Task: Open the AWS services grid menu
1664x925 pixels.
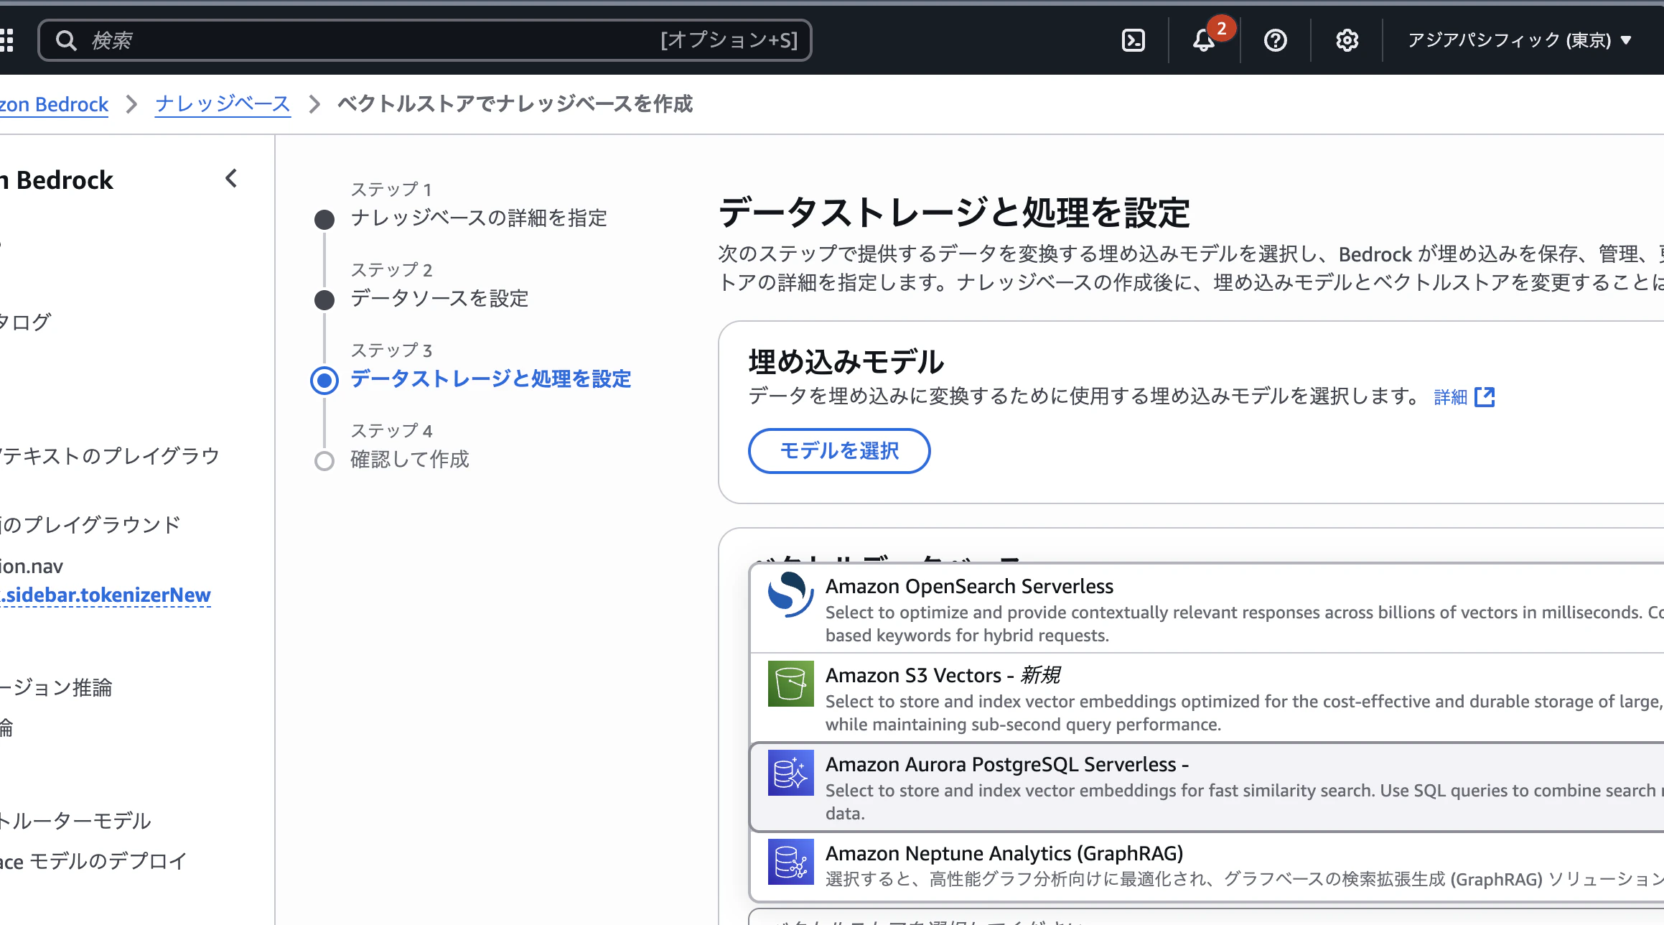Action: [7, 40]
